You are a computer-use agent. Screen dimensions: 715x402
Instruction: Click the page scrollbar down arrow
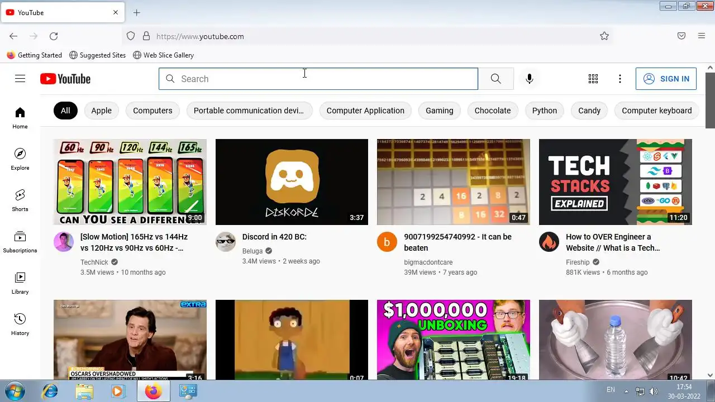pos(710,376)
